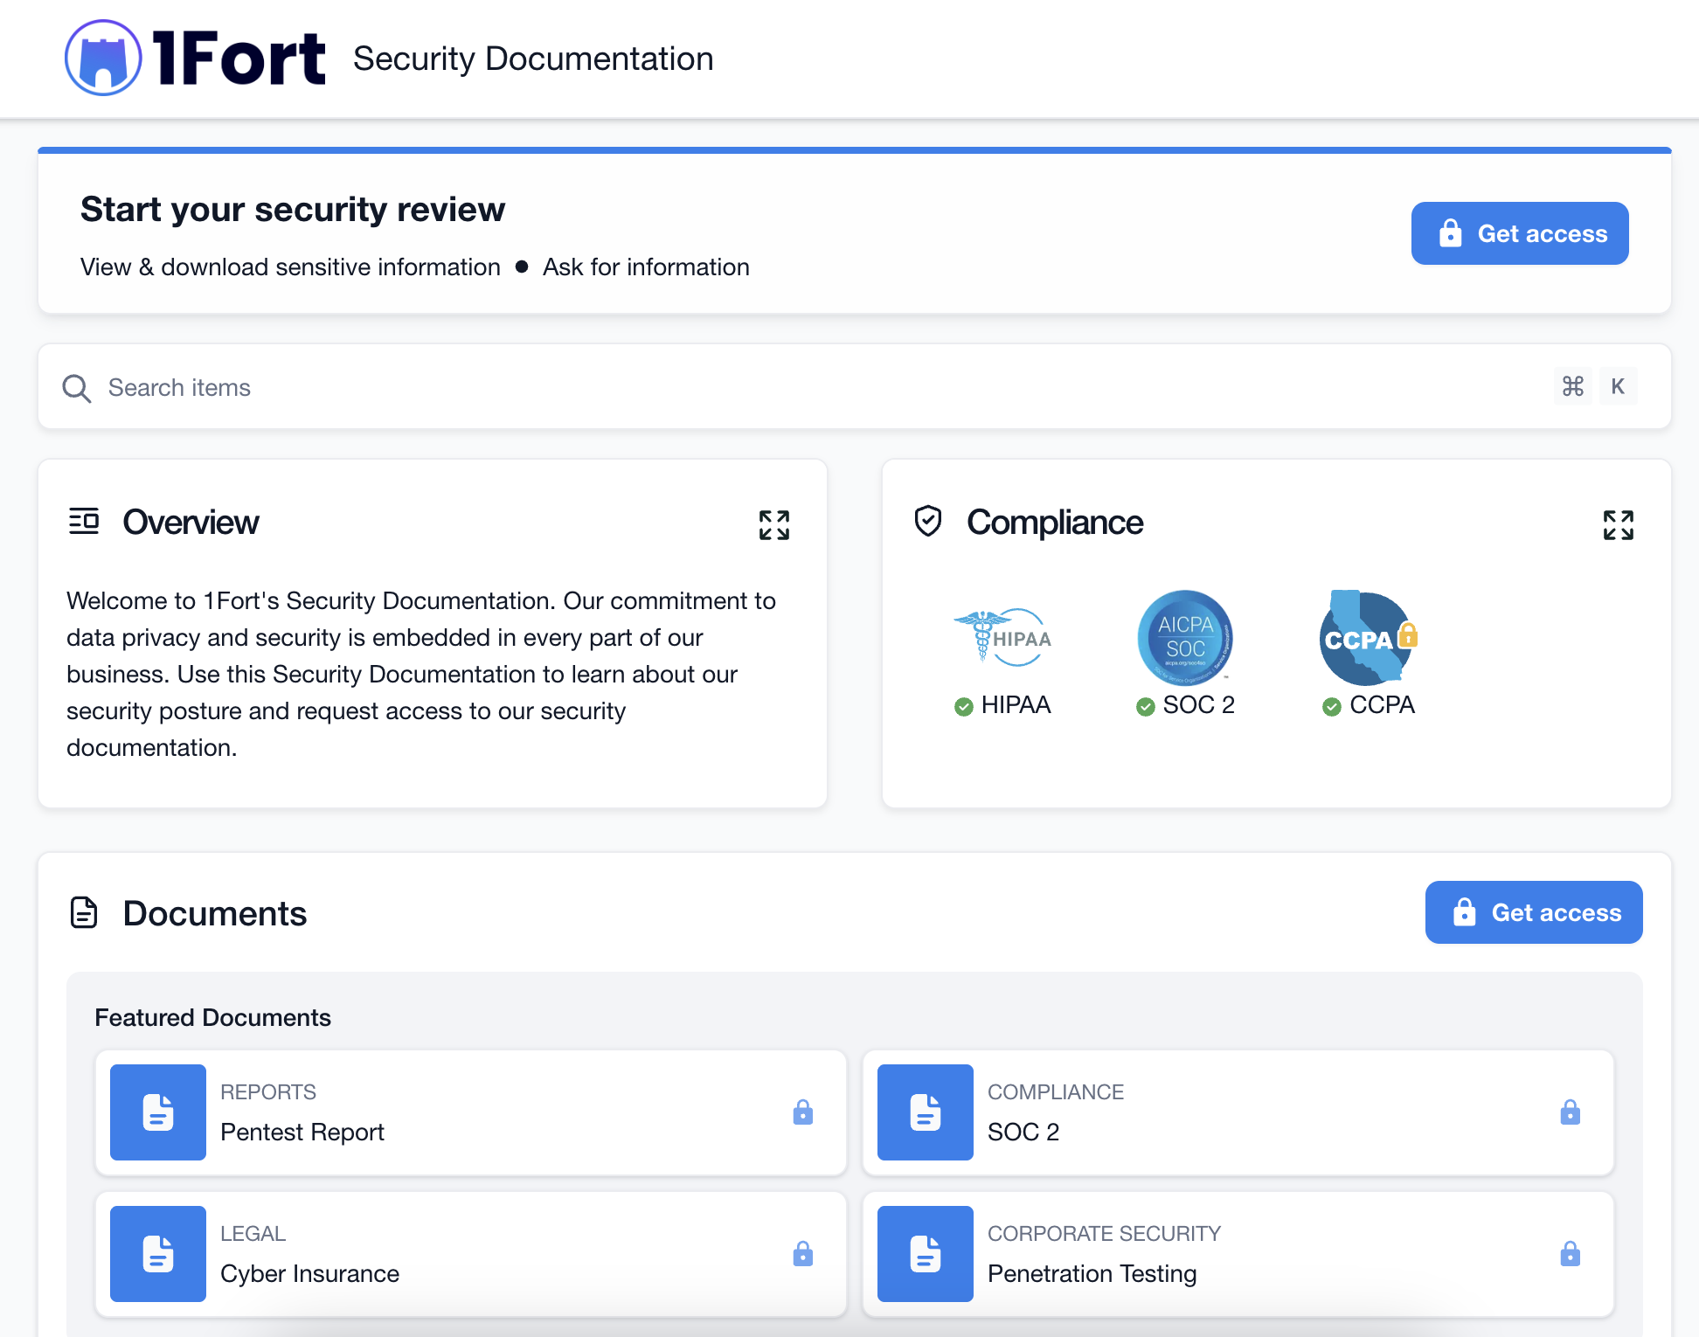Click the green check next to HIPAA
The width and height of the screenshot is (1699, 1337).
964,706
